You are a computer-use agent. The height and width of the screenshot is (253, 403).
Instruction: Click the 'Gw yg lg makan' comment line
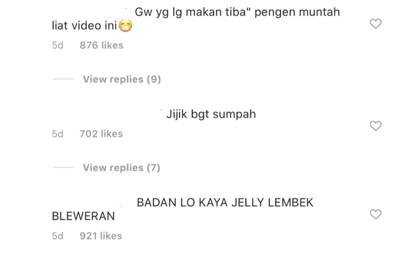click(x=237, y=12)
